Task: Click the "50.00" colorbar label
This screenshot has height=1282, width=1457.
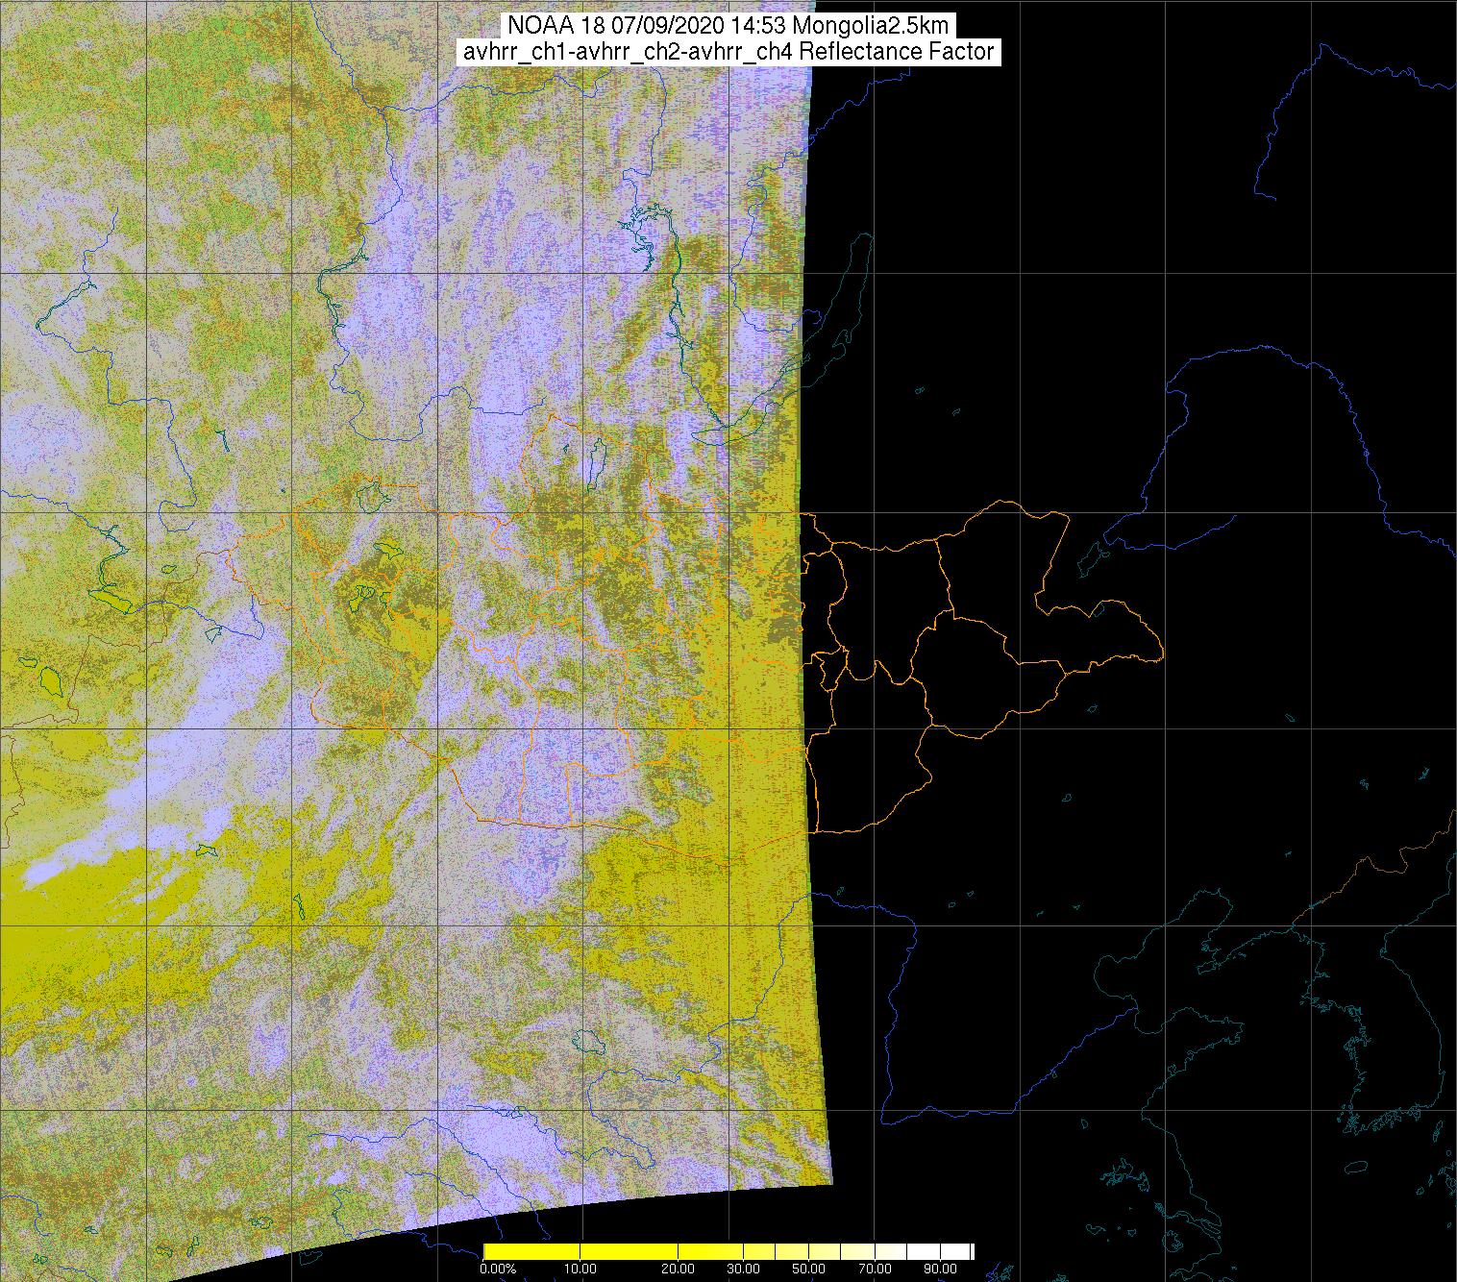Action: 810,1270
